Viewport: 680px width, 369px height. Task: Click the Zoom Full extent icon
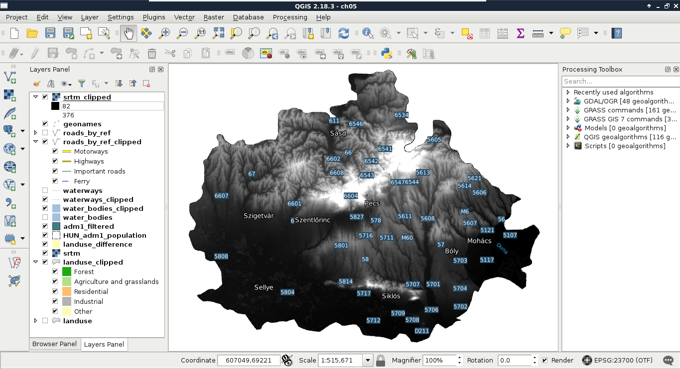[218, 33]
